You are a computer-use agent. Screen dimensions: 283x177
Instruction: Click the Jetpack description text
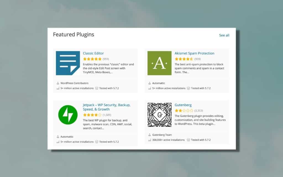(108, 124)
